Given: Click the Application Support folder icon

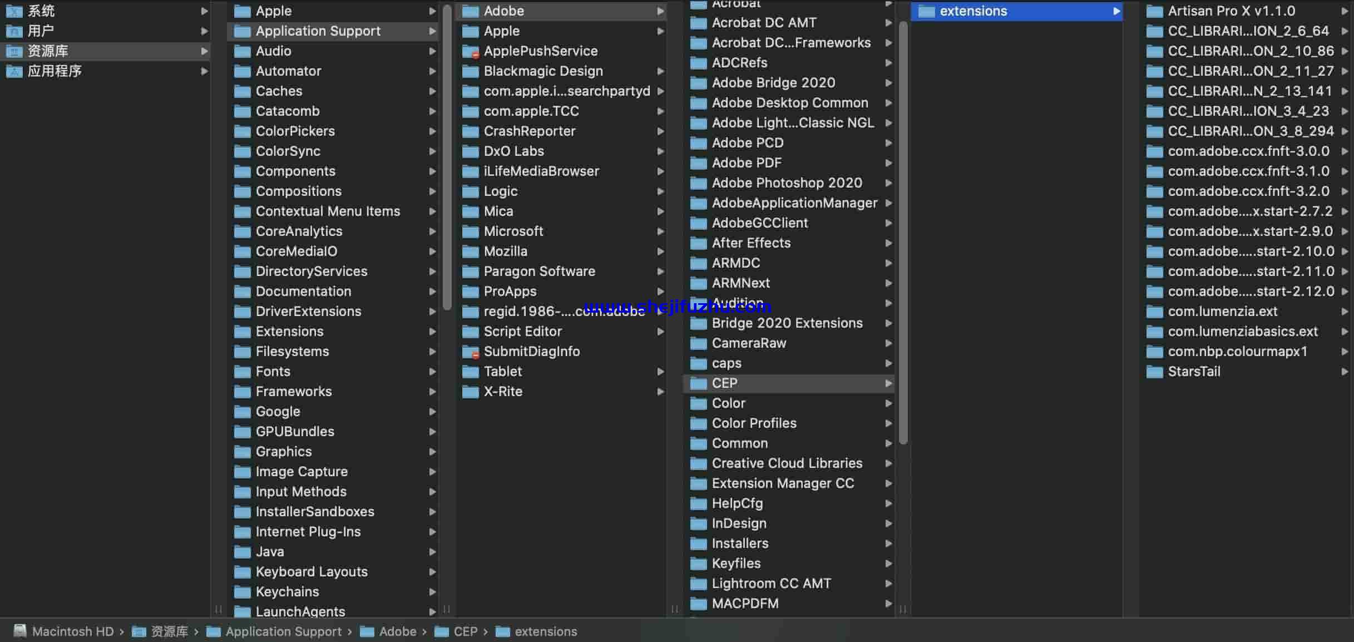Looking at the screenshot, I should click(x=242, y=31).
